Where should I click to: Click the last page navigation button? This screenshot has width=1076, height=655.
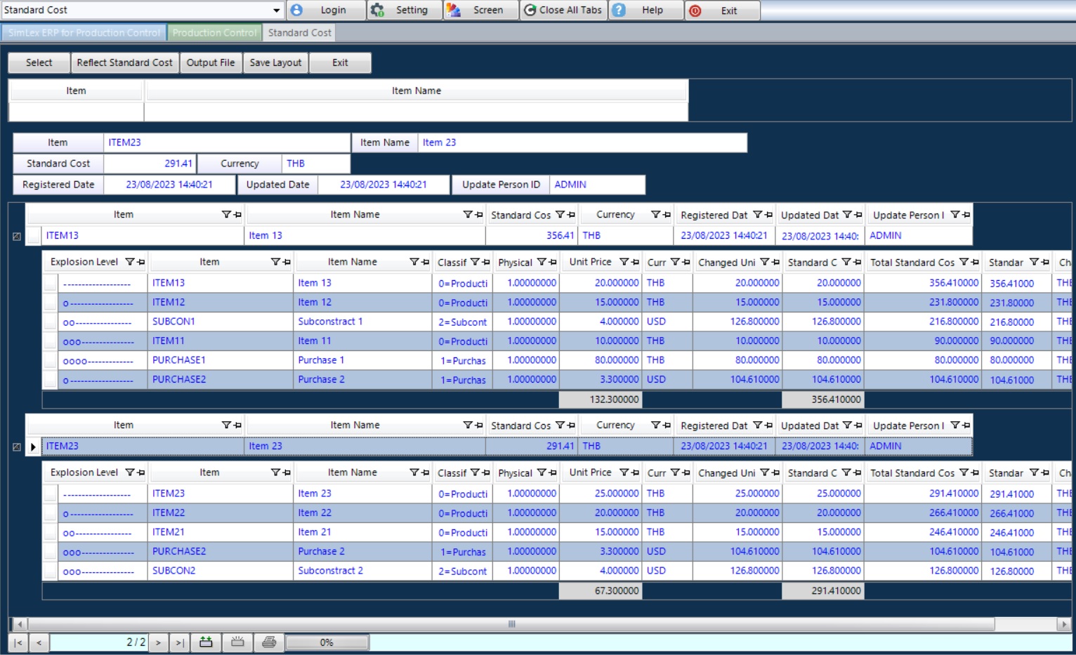tap(180, 642)
